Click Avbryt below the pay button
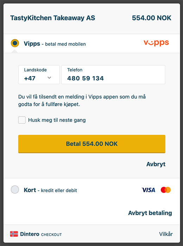Image resolution: width=183 pixels, height=246 pixels. pyautogui.click(x=156, y=164)
